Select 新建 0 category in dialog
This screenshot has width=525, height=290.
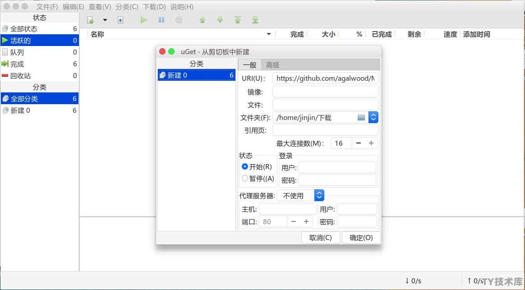(x=197, y=75)
